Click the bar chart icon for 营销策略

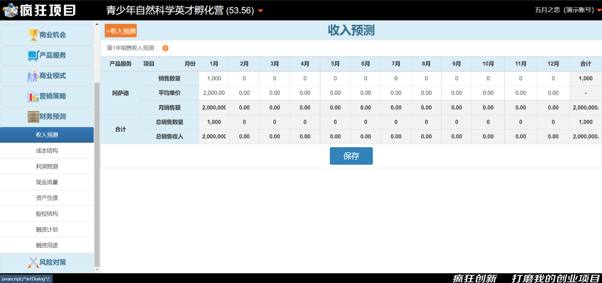click(33, 96)
